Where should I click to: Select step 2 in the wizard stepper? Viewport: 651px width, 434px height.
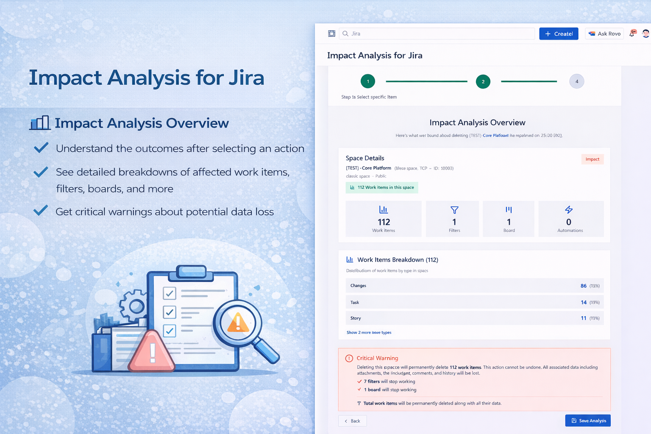[x=483, y=81]
